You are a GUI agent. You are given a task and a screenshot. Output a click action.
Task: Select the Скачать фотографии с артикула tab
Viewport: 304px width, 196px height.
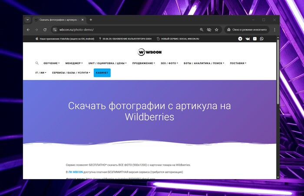(x=59, y=20)
